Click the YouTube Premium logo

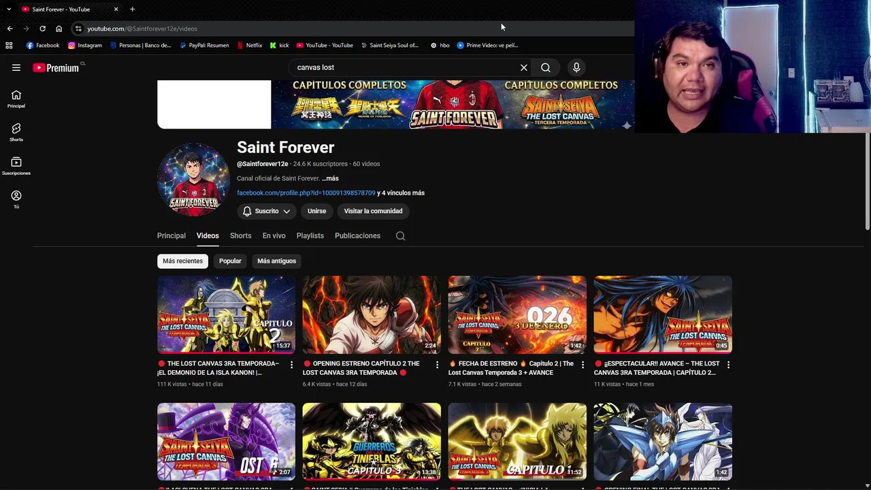click(56, 67)
